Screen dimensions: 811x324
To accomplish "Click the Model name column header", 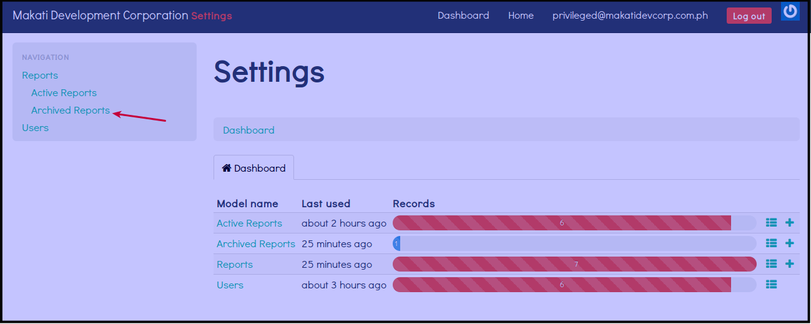I will pyautogui.click(x=247, y=204).
